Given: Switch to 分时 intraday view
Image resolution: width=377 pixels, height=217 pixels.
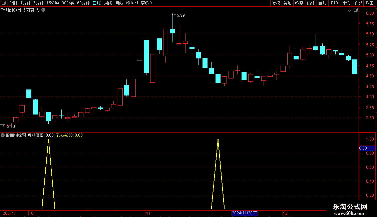Looking at the screenshot, I should click(13, 3).
